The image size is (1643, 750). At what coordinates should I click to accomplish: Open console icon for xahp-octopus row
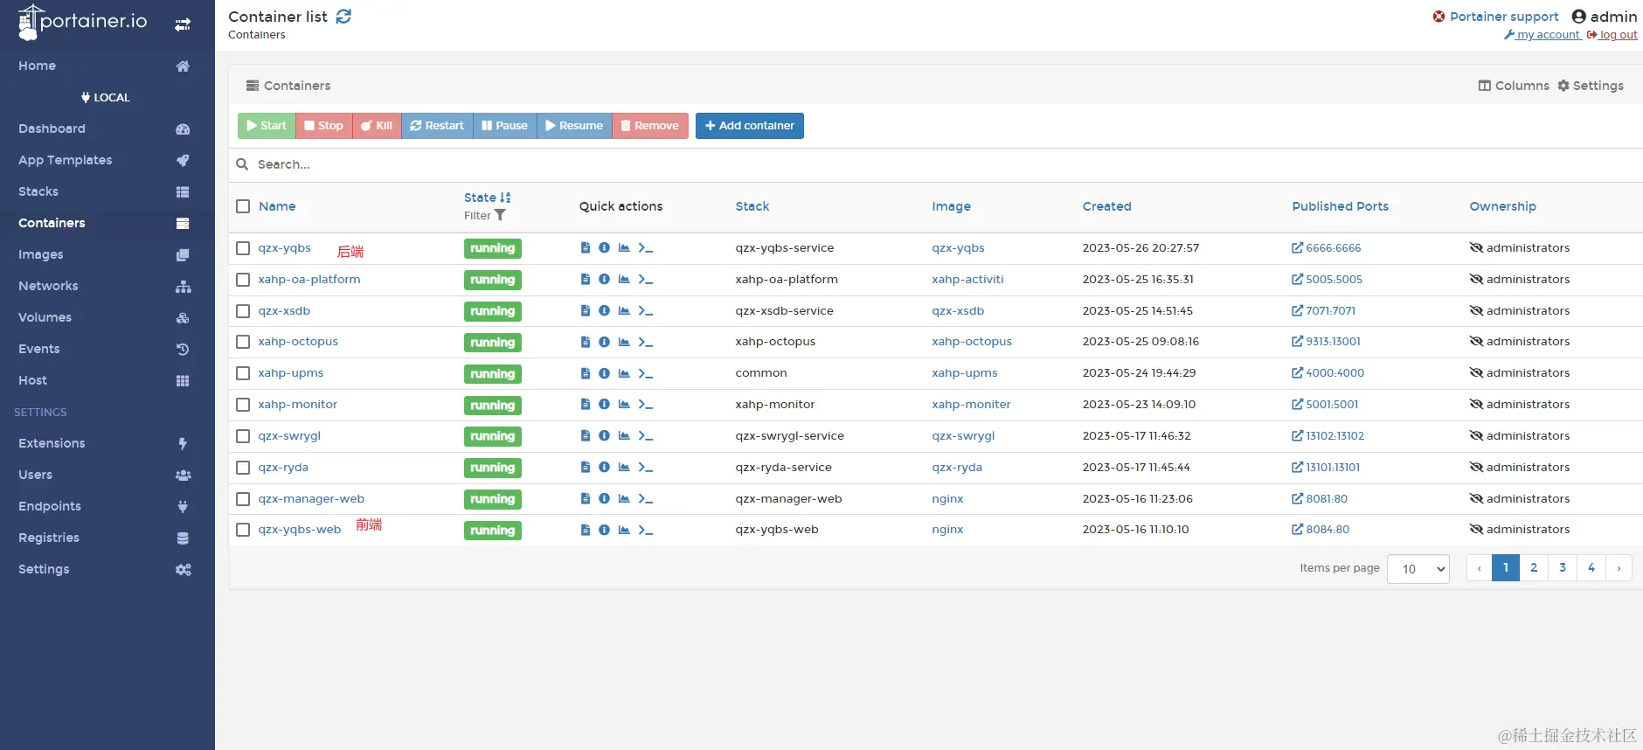click(645, 342)
